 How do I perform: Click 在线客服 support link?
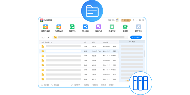pyautogui.click(x=55, y=85)
